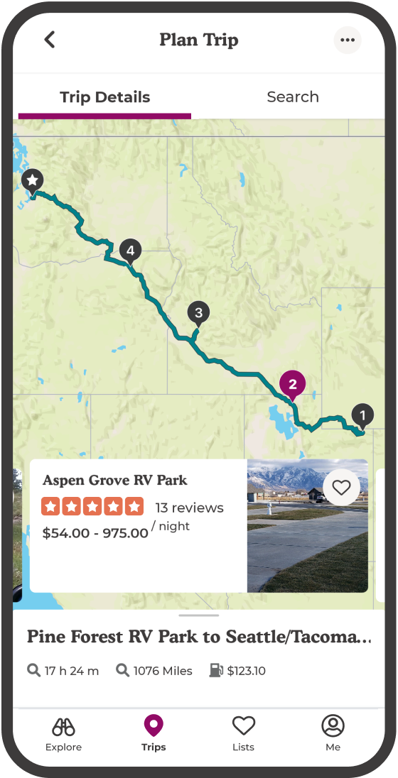Select the Trip Details tab
This screenshot has width=398, height=778.
(x=105, y=97)
